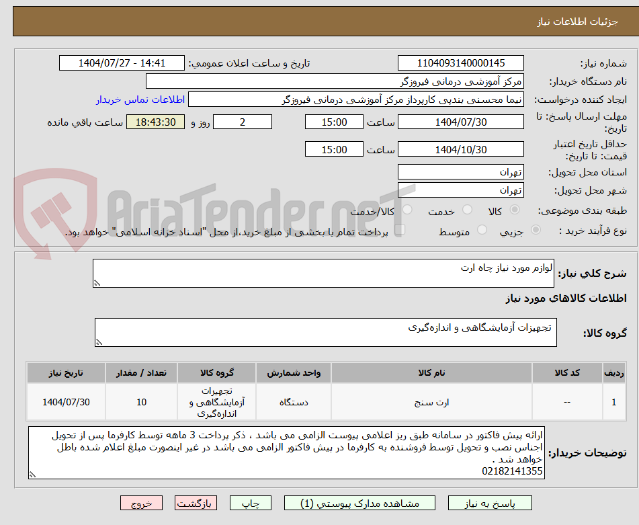Click the واحد شمارش column header
This screenshot has width=639, height=525.
(x=294, y=373)
